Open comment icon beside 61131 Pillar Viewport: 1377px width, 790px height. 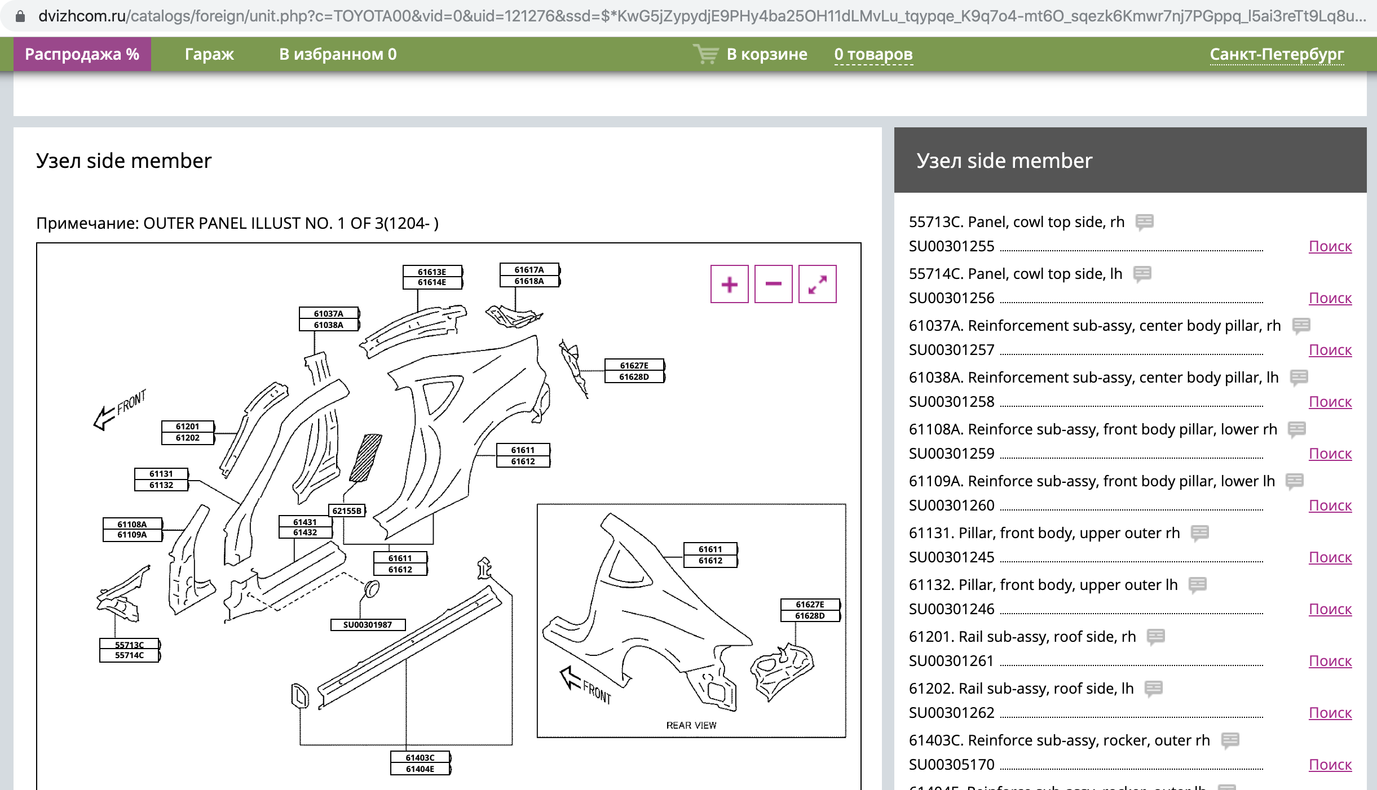click(x=1199, y=532)
